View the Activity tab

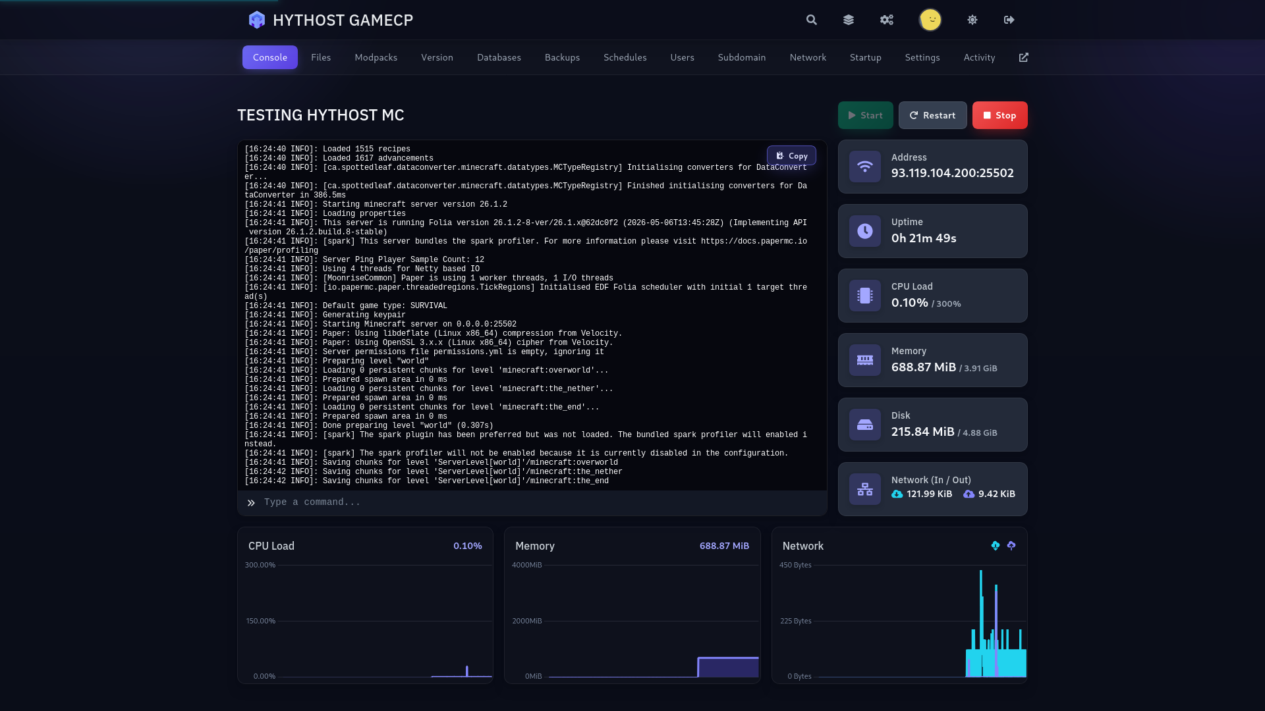click(980, 57)
